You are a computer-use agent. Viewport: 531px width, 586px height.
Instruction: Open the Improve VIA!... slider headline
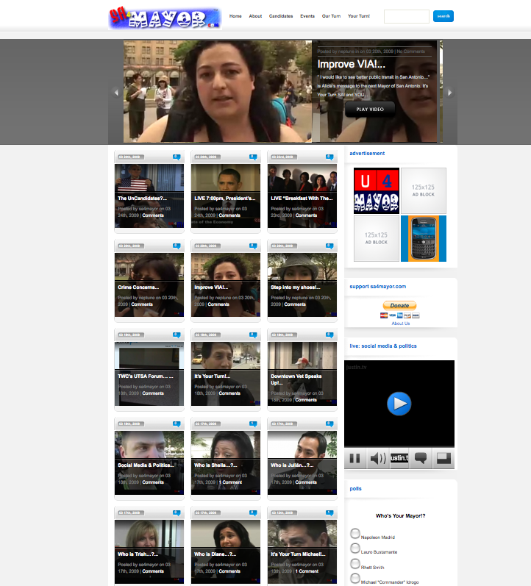point(351,64)
